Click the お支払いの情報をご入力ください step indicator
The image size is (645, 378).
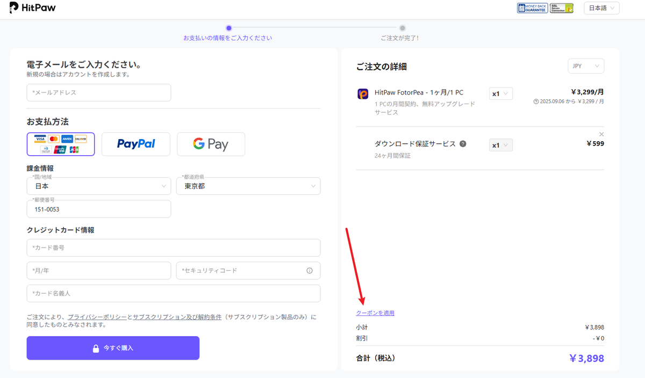[228, 38]
